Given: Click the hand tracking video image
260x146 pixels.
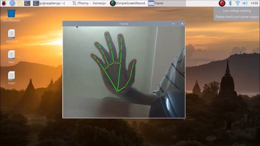Looking at the screenshot, I should (123, 72).
